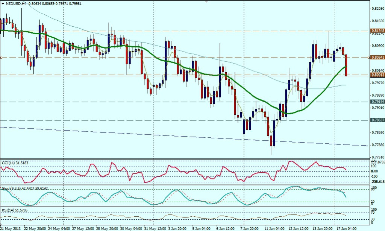Click the 21 May 2013 date label
385x231 pixels.
(x=11, y=228)
